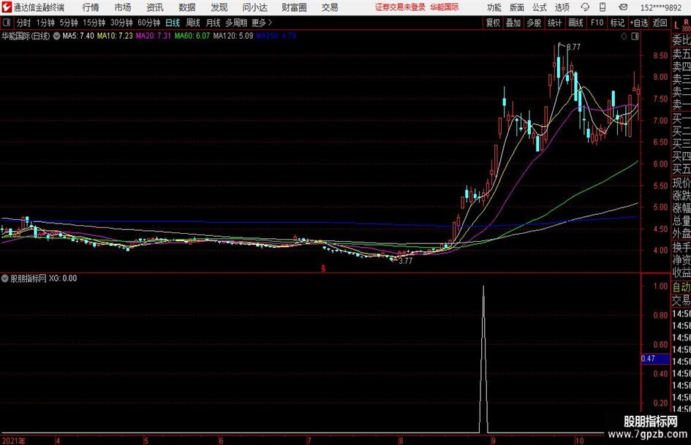
Task: Click the 画线 drawing tool button
Action: click(x=575, y=23)
